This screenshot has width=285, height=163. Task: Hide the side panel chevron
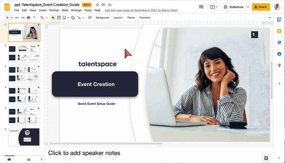pyautogui.click(x=279, y=158)
